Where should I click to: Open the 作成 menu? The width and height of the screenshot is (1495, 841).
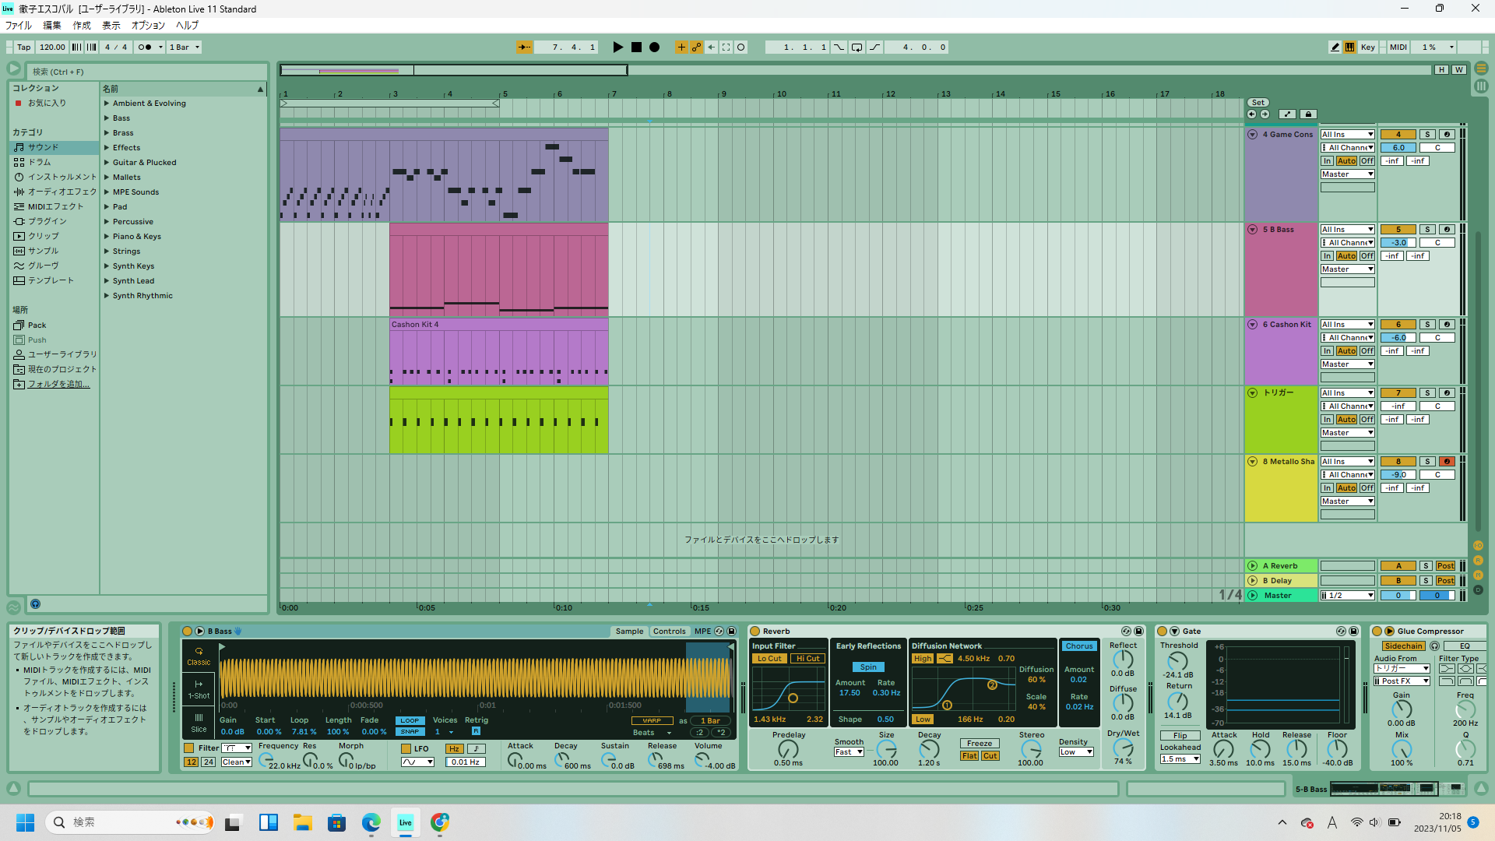pyautogui.click(x=82, y=26)
